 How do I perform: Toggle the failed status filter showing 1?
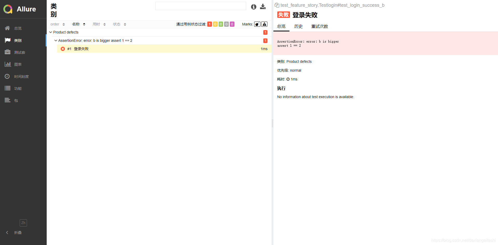click(x=210, y=24)
